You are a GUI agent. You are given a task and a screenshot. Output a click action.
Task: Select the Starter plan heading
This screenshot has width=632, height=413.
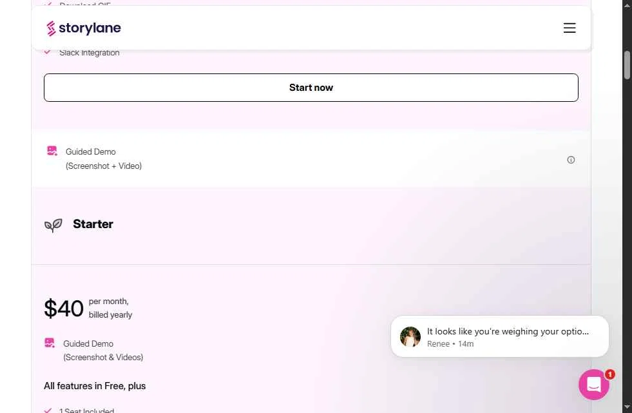(x=93, y=224)
